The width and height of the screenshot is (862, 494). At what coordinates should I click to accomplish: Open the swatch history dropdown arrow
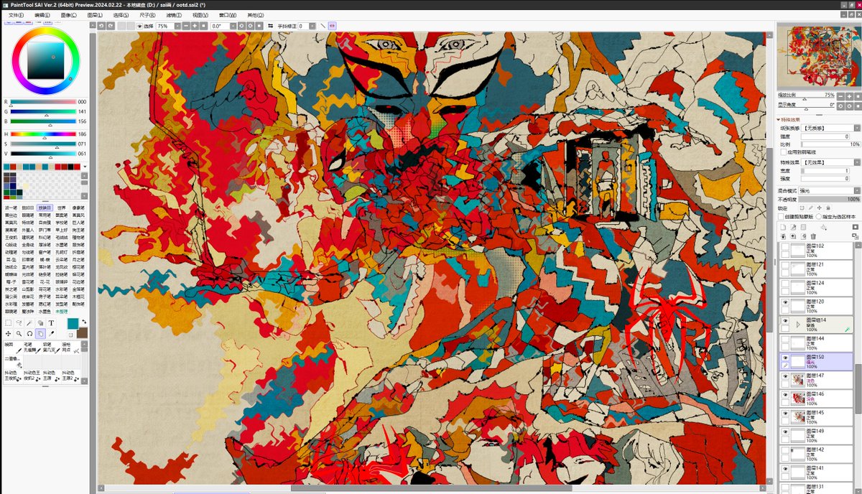point(85,166)
